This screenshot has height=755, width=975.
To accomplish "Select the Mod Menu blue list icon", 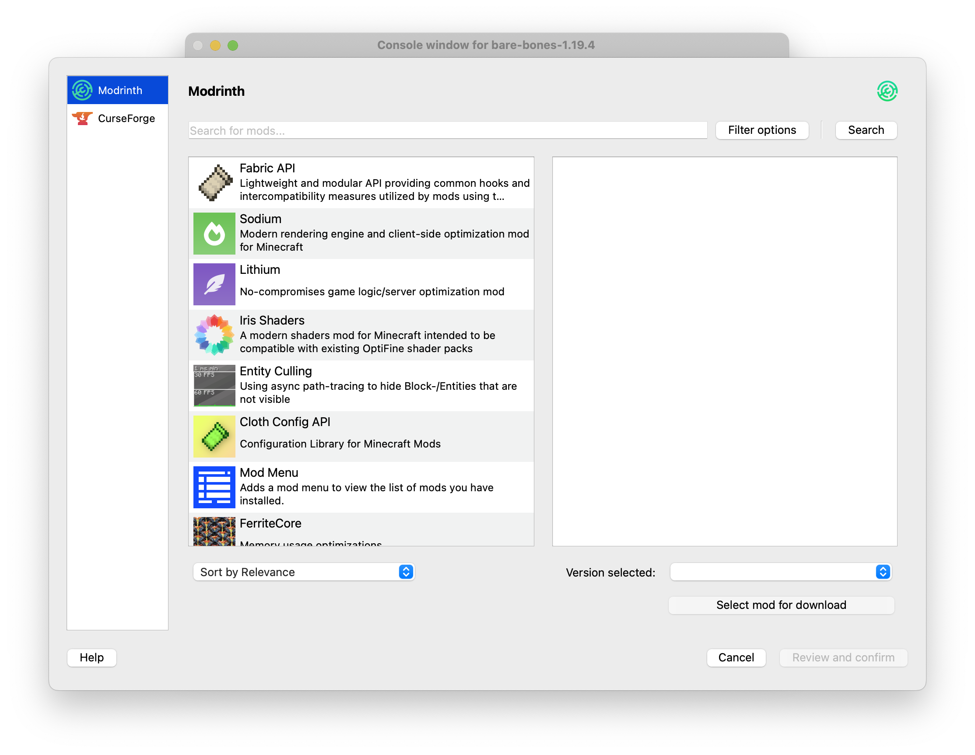I will [214, 488].
